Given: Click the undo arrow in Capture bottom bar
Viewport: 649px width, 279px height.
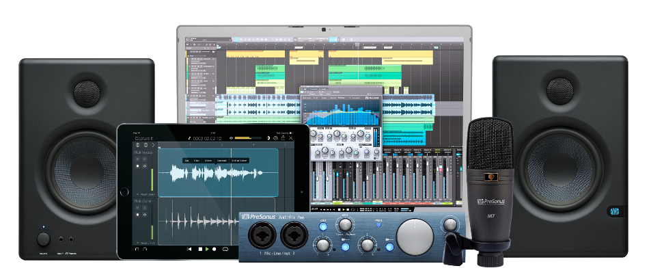Looking at the screenshot, I should click(x=137, y=249).
